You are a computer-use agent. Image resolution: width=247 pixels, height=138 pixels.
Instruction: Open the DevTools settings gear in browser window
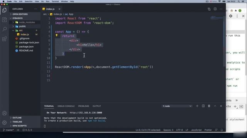coord(231,16)
